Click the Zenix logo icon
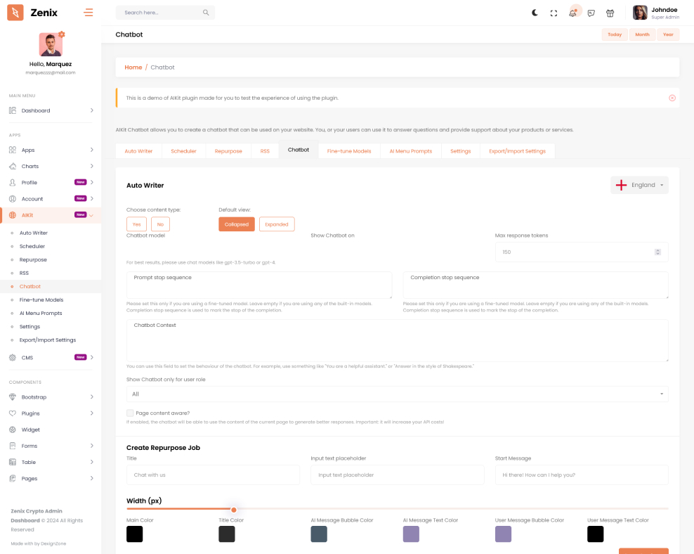The width and height of the screenshot is (694, 554). tap(15, 13)
